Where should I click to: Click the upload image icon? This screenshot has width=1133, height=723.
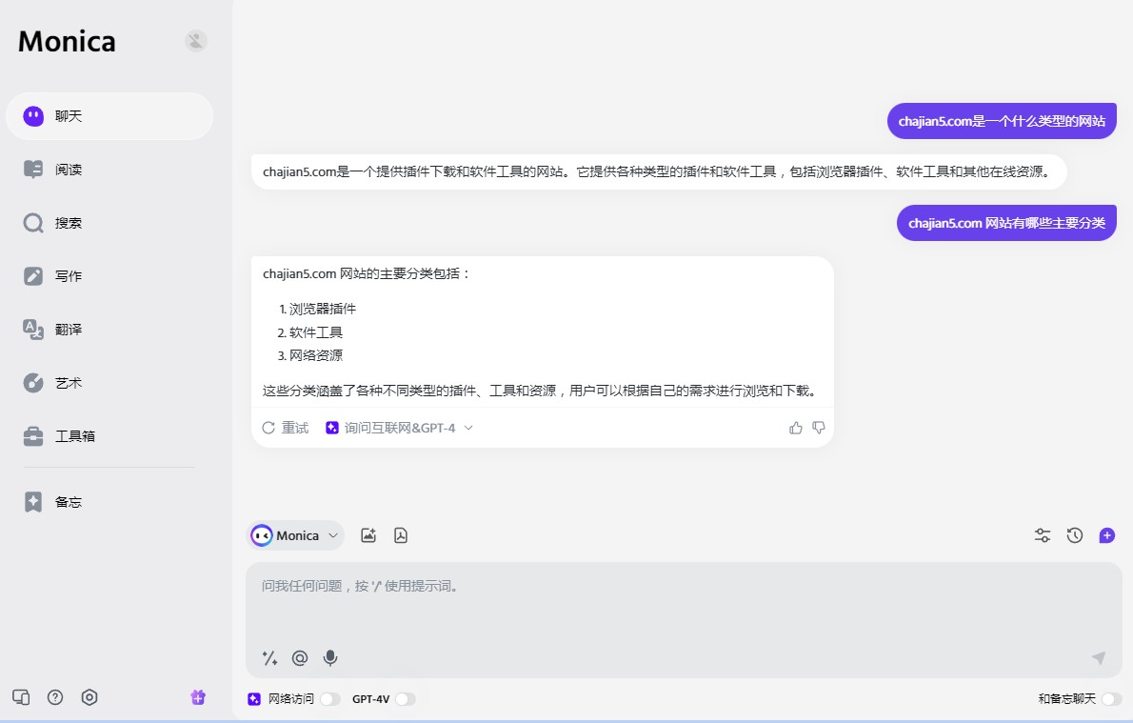tap(368, 535)
